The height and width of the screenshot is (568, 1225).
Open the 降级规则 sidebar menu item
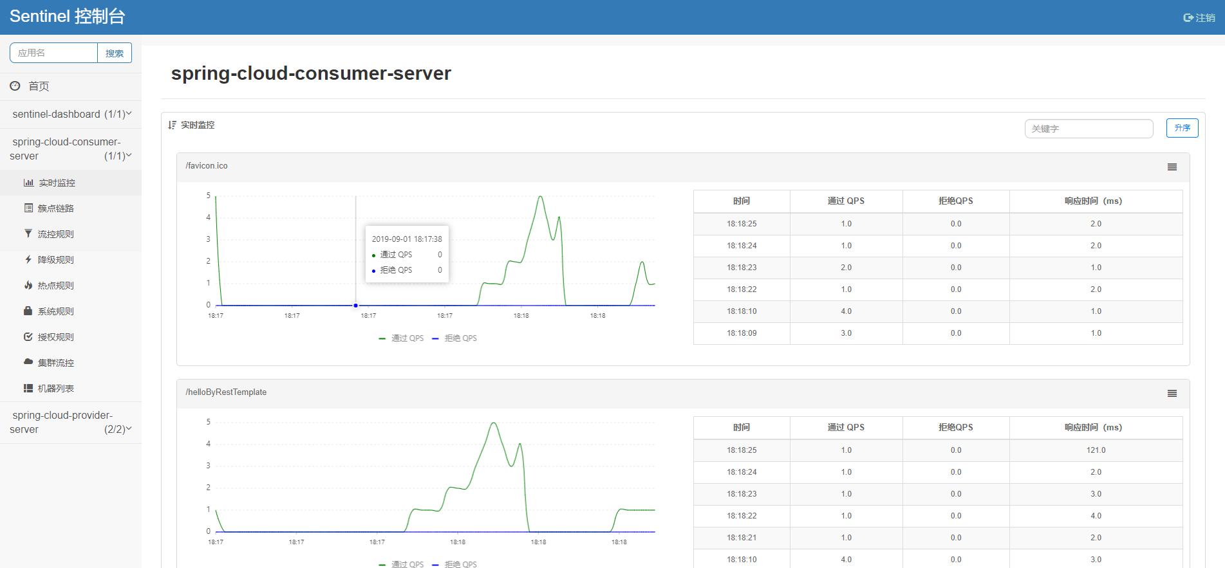click(x=71, y=260)
